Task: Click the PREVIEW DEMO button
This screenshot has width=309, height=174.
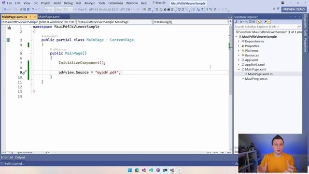Action: [x=294, y=9]
